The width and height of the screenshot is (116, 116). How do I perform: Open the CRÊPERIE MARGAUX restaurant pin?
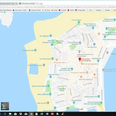[81, 77]
